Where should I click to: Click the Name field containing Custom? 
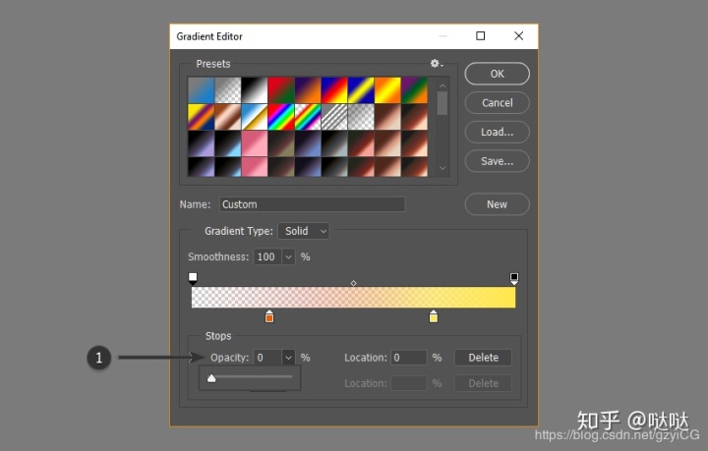click(312, 204)
